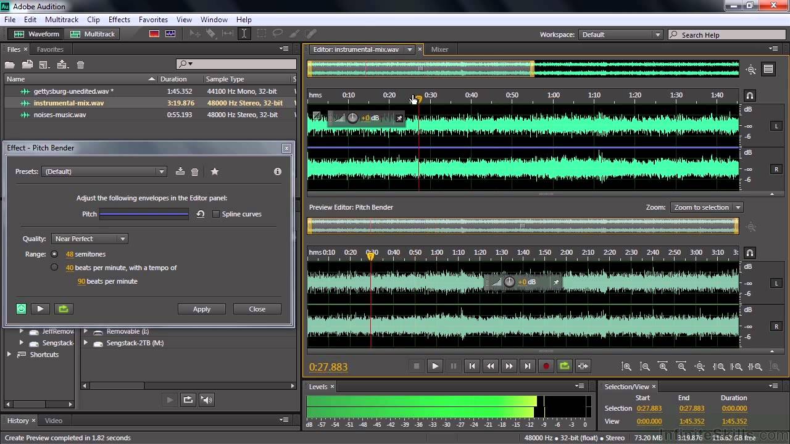
Task: Open the Effects menu
Action: pos(119,20)
